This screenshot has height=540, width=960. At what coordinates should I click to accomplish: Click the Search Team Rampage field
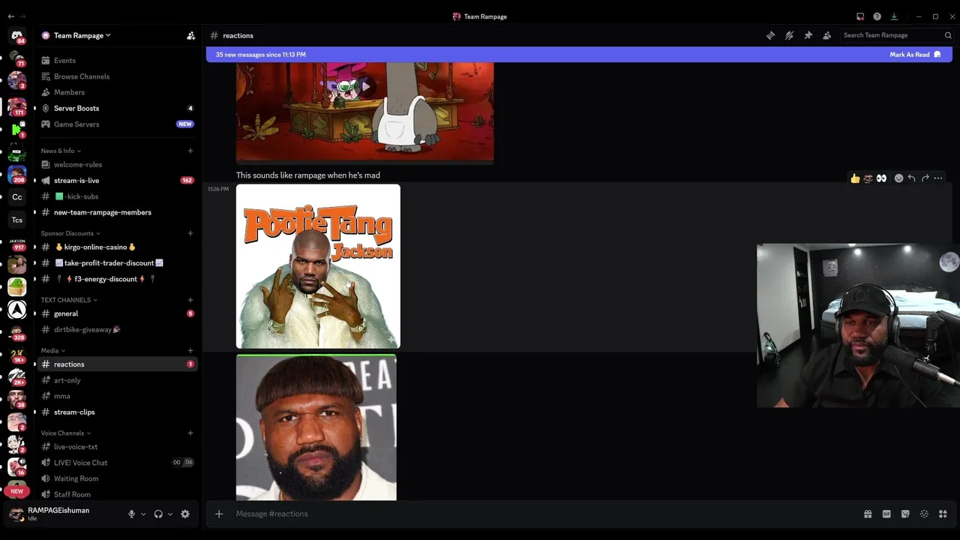(x=896, y=35)
